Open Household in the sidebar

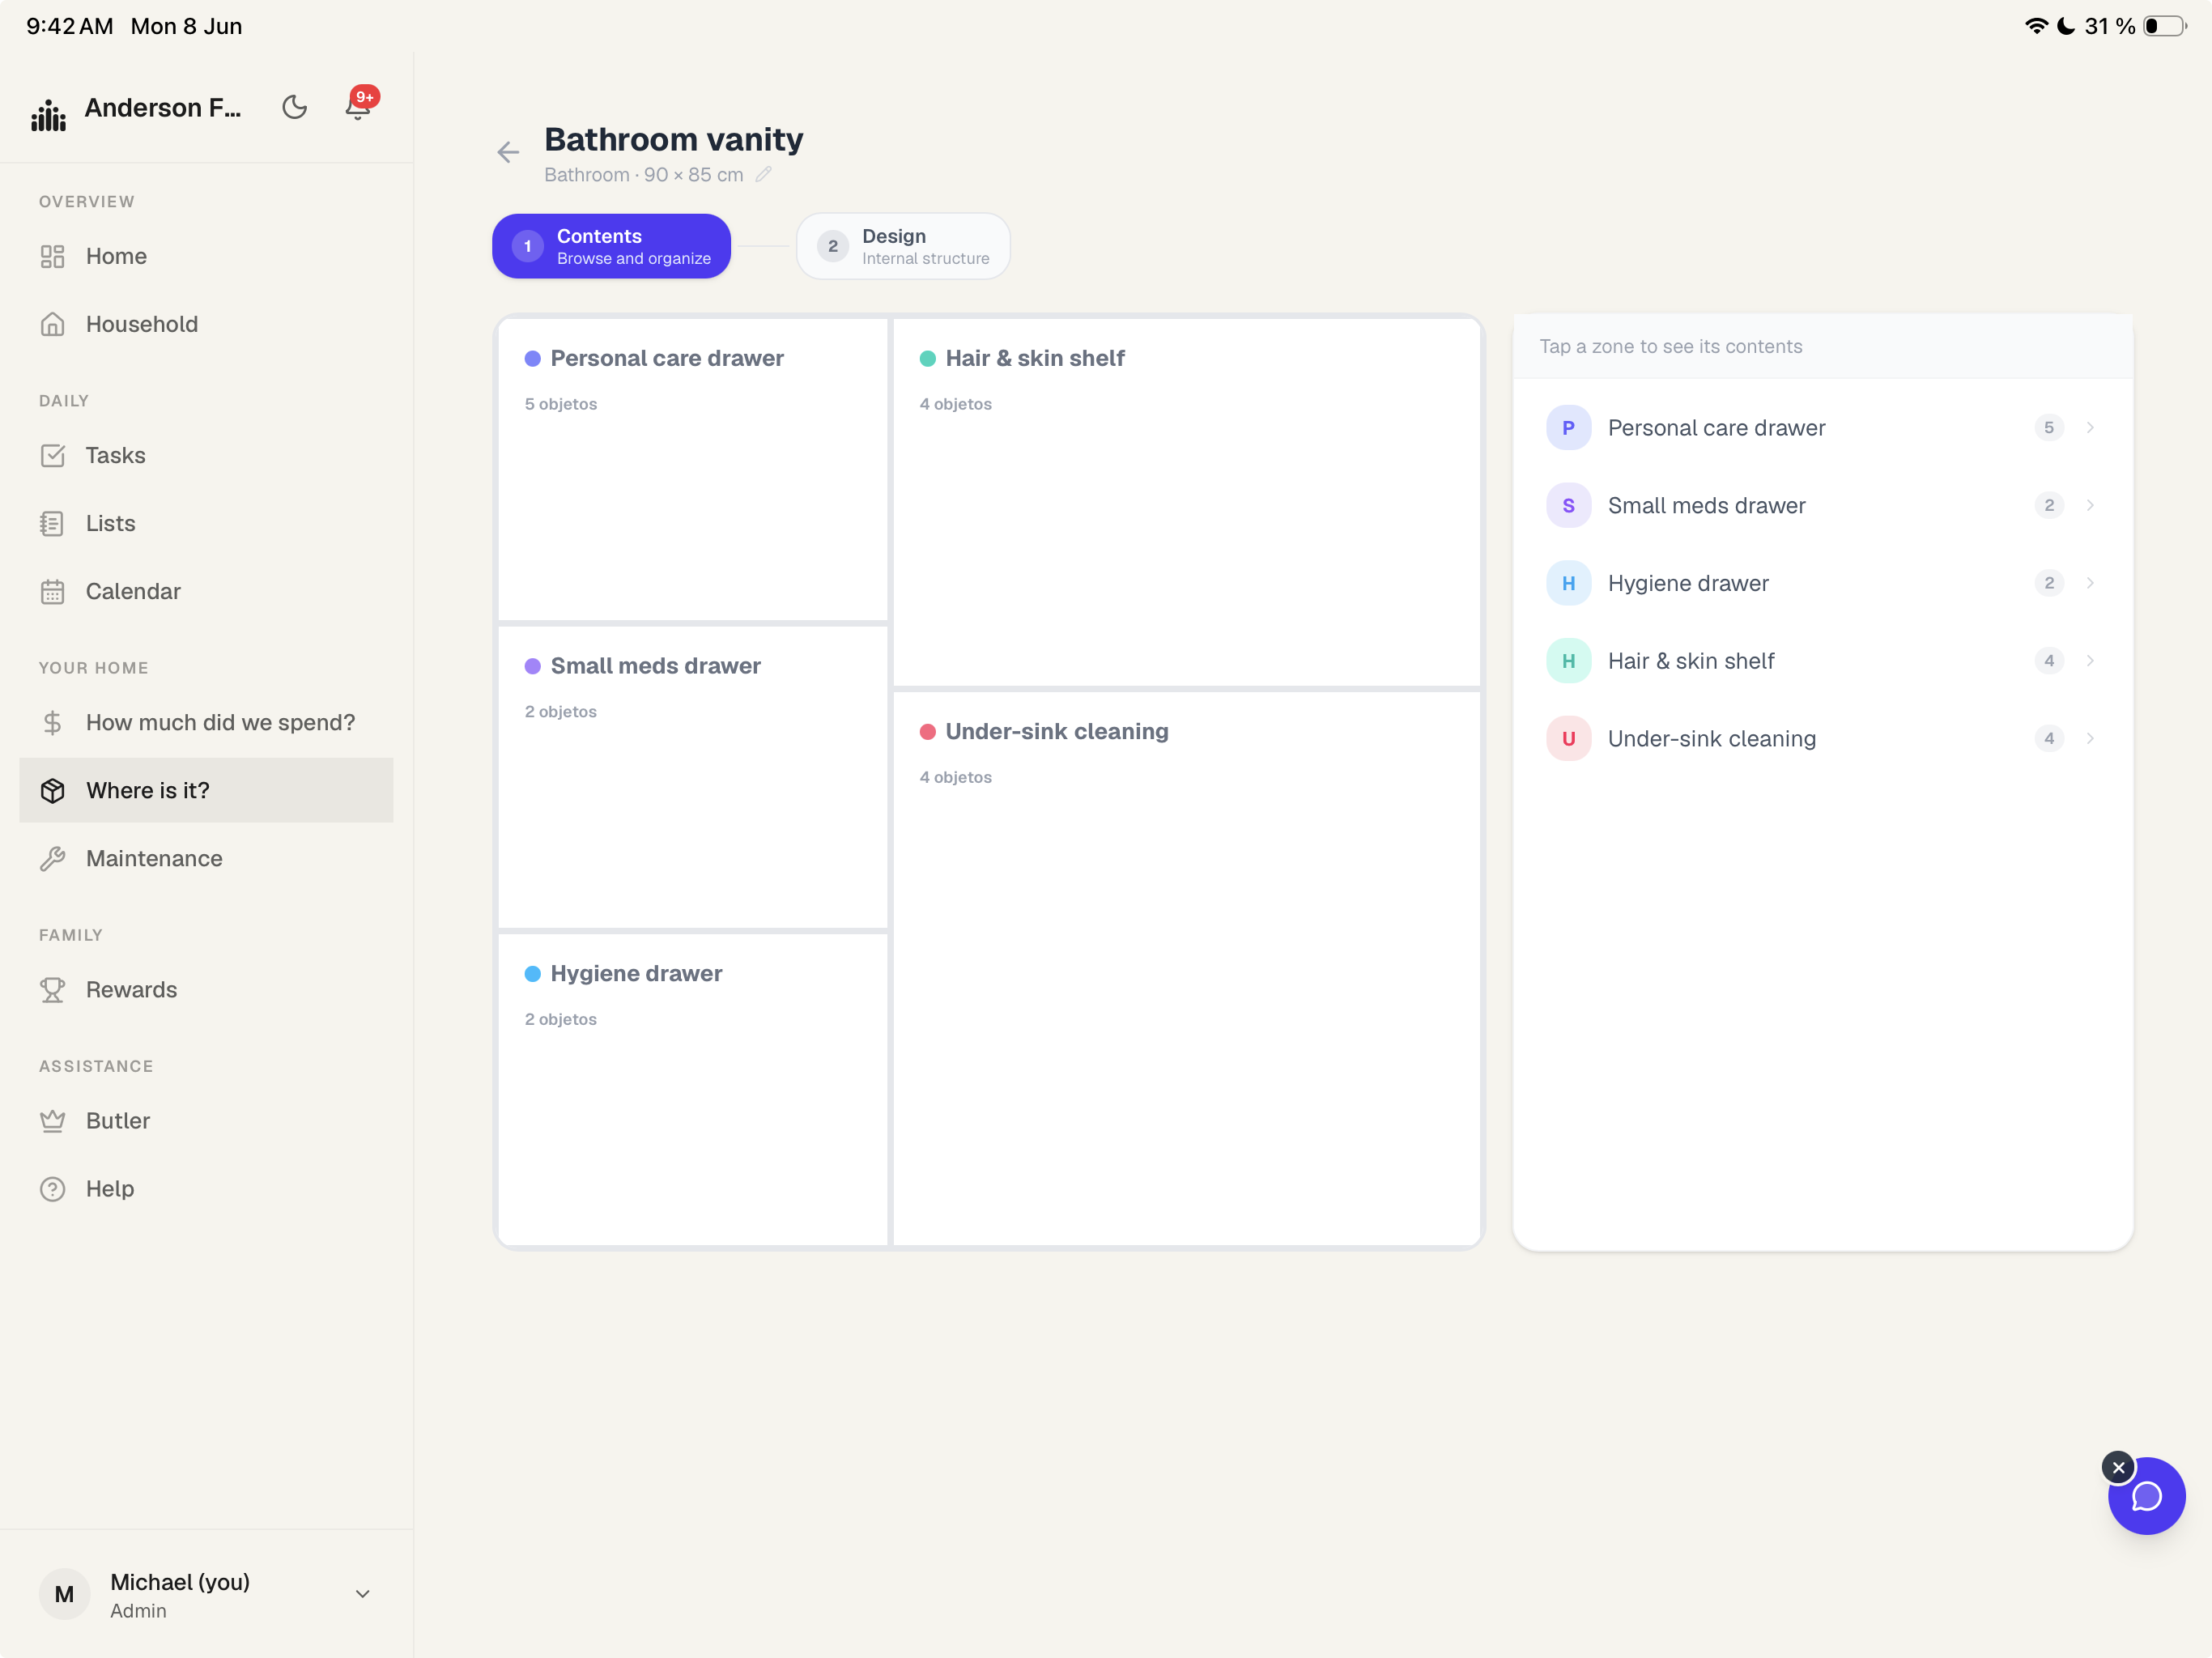(206, 324)
